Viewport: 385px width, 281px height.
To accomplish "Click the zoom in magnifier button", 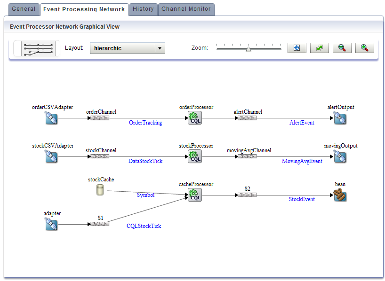I will click(x=365, y=48).
